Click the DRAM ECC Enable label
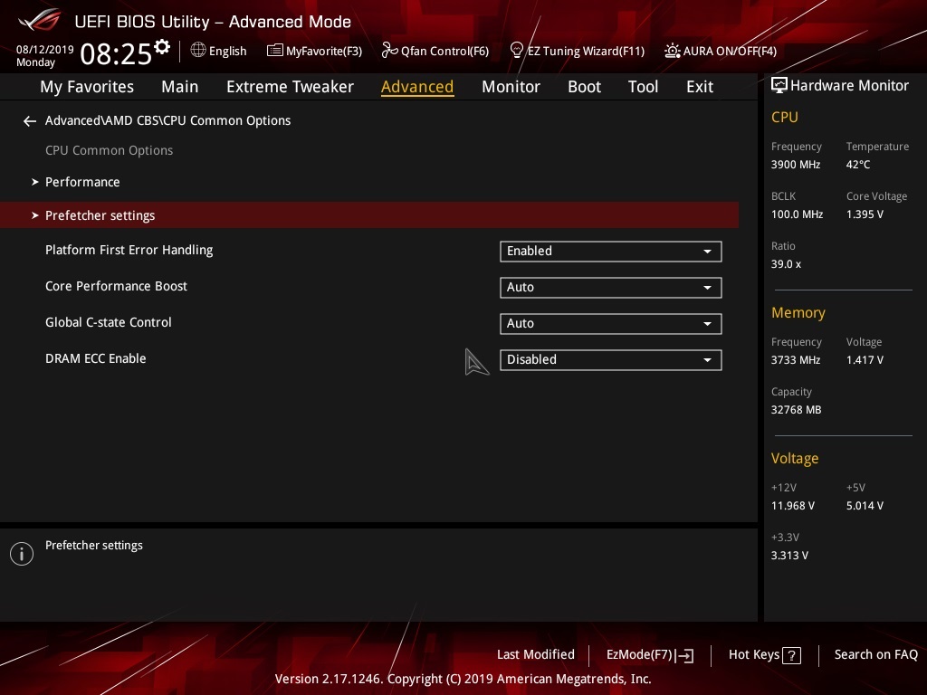927x695 pixels. pos(95,358)
